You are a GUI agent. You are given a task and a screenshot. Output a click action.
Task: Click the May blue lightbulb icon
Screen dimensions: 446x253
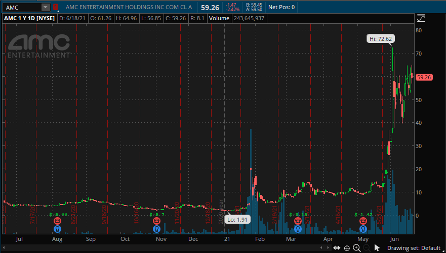point(363,229)
